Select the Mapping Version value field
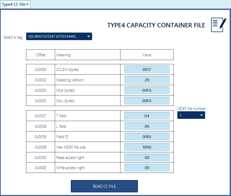 click(147, 80)
